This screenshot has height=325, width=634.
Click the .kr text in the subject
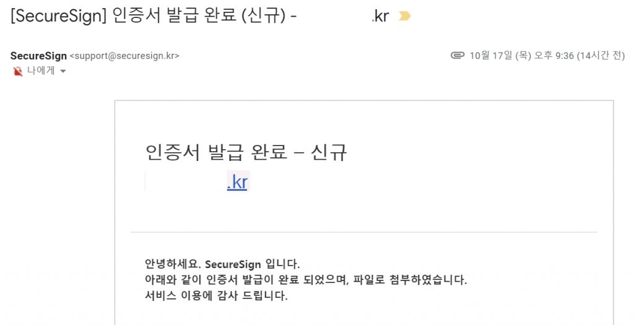coord(381,16)
